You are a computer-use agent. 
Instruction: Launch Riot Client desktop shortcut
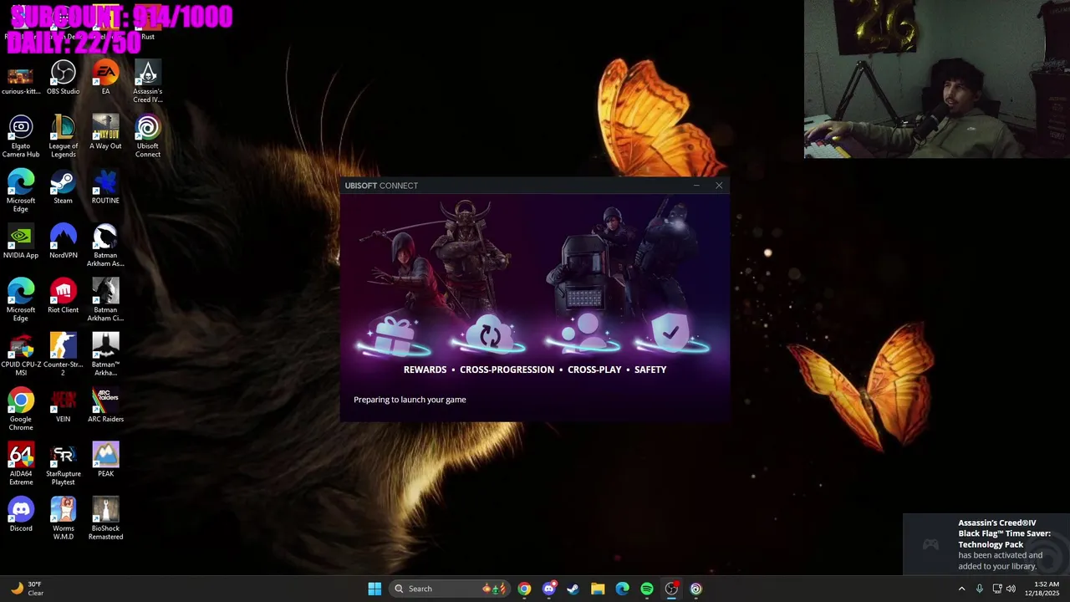64,296
